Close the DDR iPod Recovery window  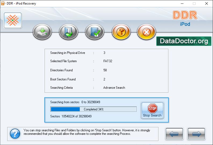207,3
